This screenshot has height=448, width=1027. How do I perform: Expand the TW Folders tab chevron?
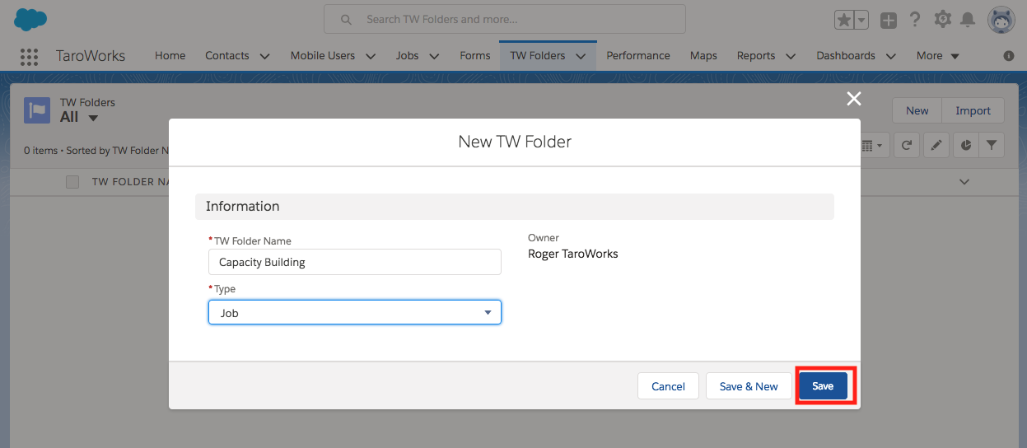581,56
